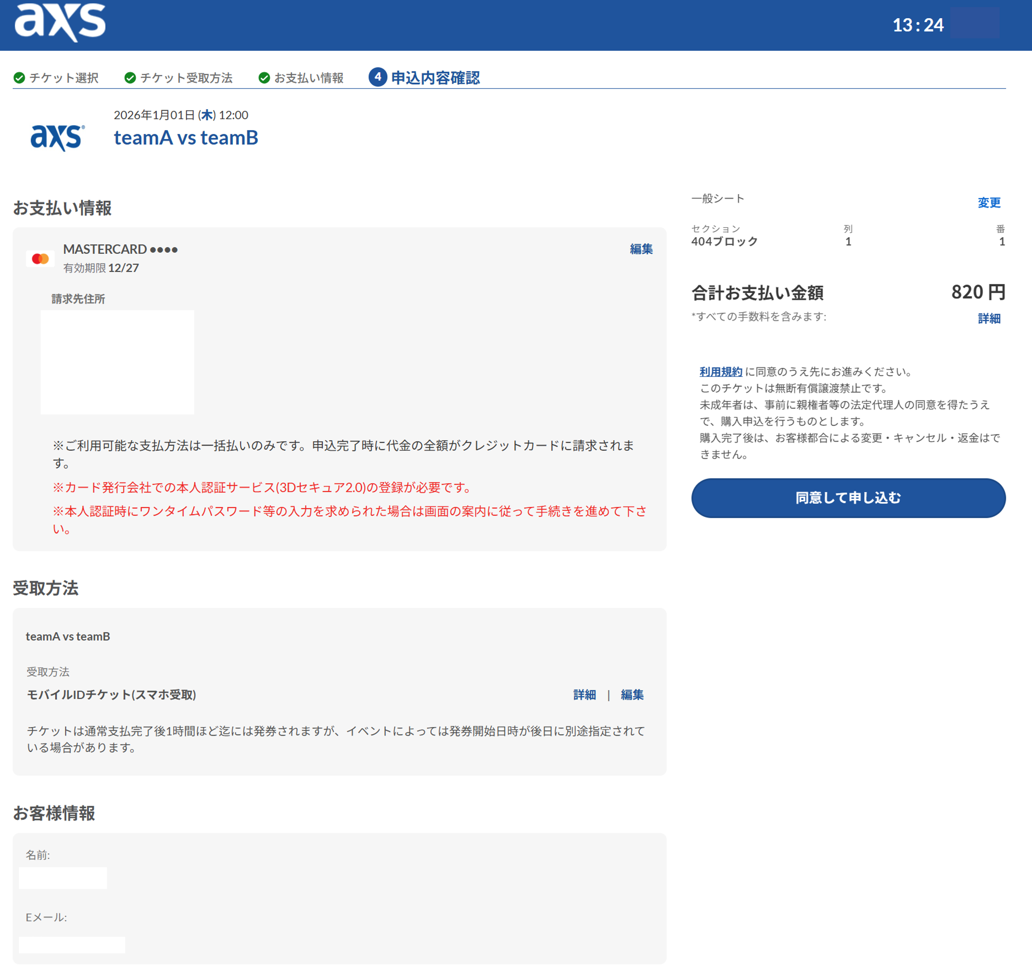This screenshot has width=1032, height=977.
Task: Click the countdown timer in header
Action: (x=918, y=25)
